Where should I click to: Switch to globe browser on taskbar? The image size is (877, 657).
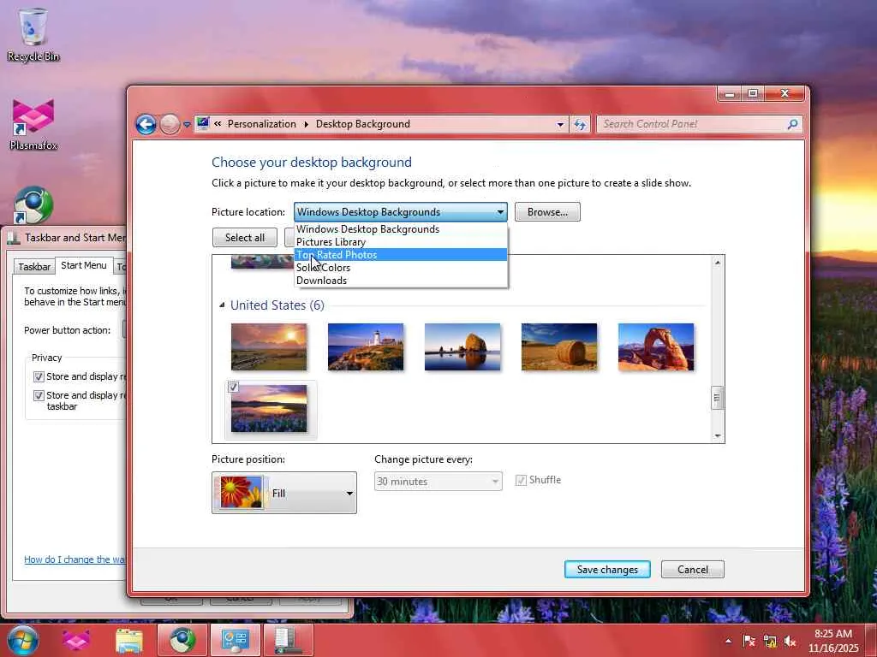pyautogui.click(x=182, y=640)
